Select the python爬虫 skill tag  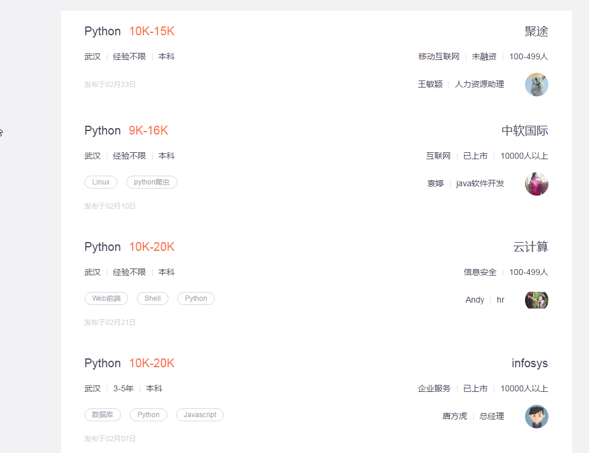coord(152,182)
